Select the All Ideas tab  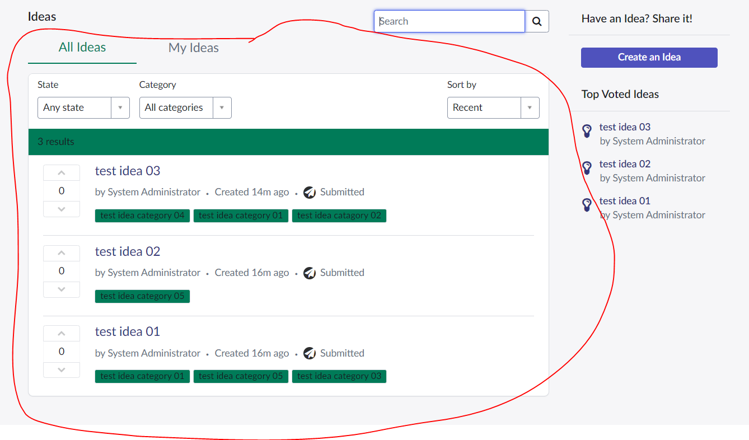pos(82,48)
